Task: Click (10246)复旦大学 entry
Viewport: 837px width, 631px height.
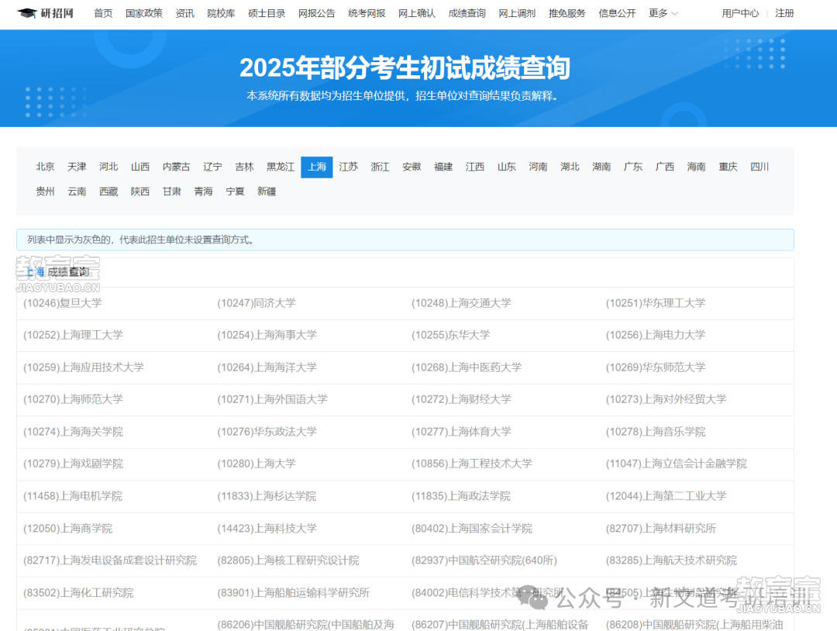Action: (x=63, y=303)
